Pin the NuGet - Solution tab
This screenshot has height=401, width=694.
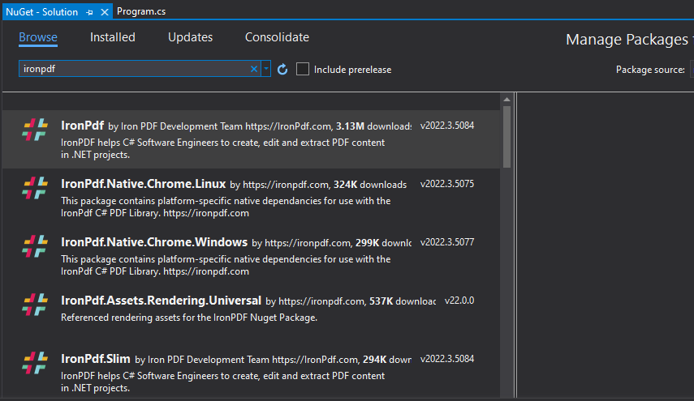click(89, 12)
